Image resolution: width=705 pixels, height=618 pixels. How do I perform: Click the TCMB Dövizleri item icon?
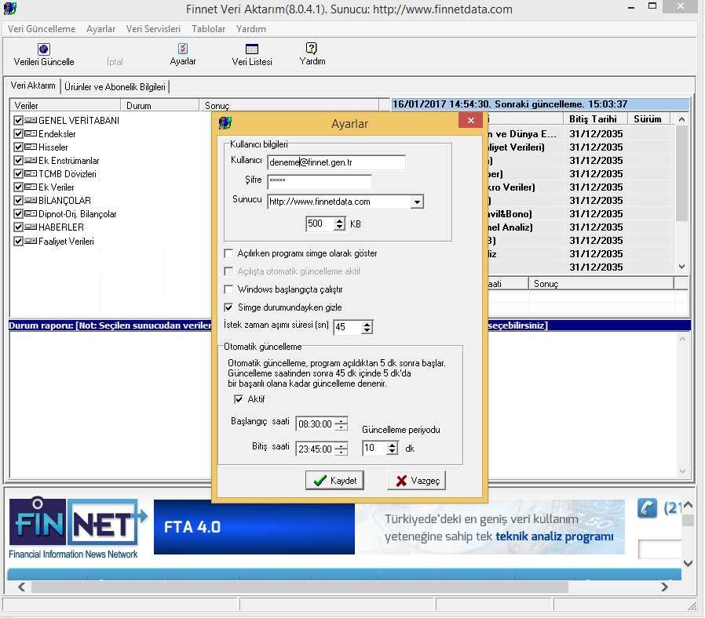pyautogui.click(x=31, y=174)
